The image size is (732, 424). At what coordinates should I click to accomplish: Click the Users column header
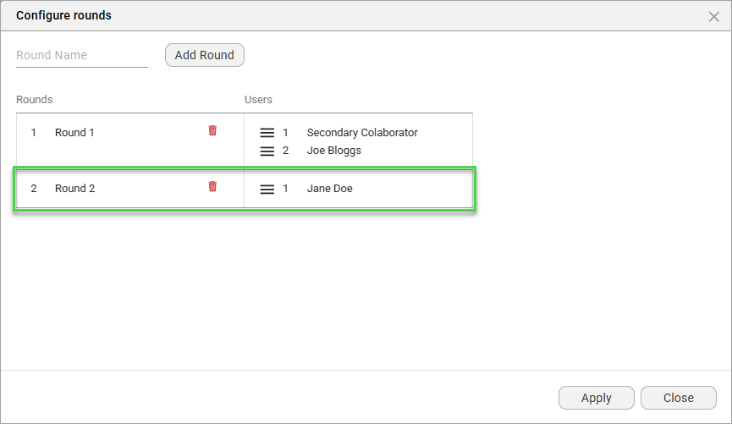pos(258,100)
